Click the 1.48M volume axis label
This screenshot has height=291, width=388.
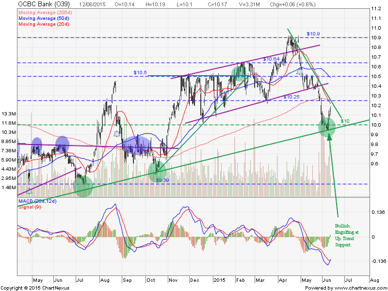coord(9,188)
